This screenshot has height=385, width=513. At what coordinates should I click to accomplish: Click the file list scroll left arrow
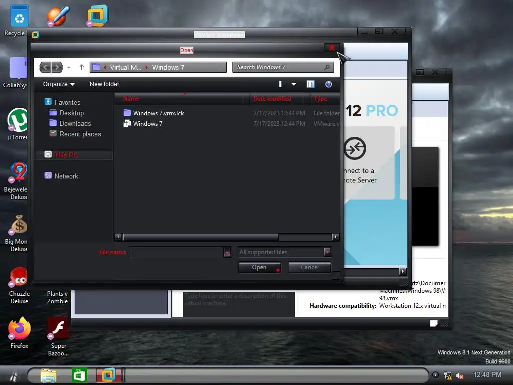pyautogui.click(x=118, y=237)
